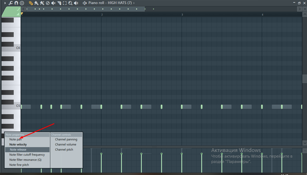Click the vertical scrollbar thumb

(x=305, y=79)
